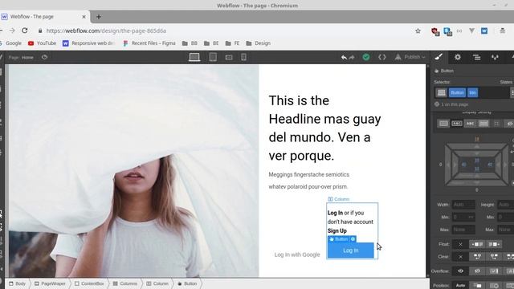Redo the last undone change
Screen dimensions: 514x289
(352, 57)
